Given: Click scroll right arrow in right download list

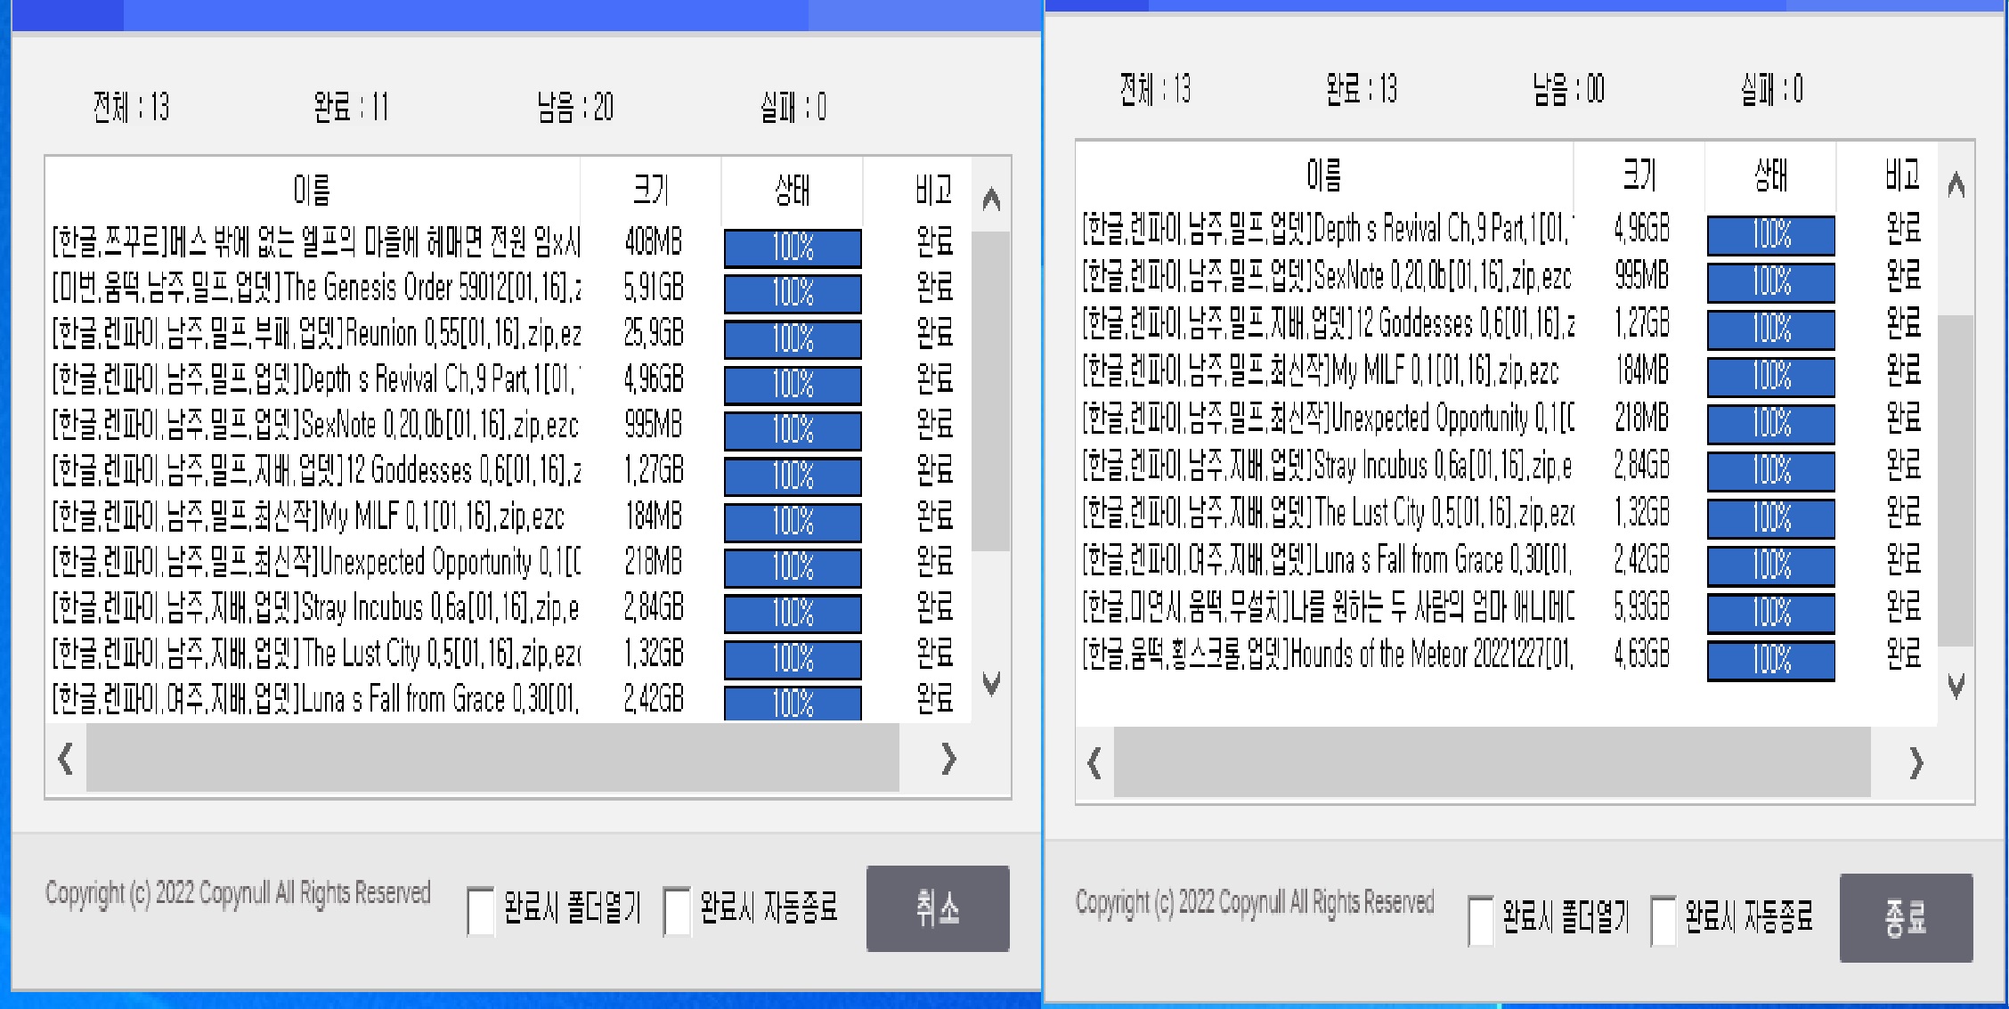Looking at the screenshot, I should tap(1915, 762).
